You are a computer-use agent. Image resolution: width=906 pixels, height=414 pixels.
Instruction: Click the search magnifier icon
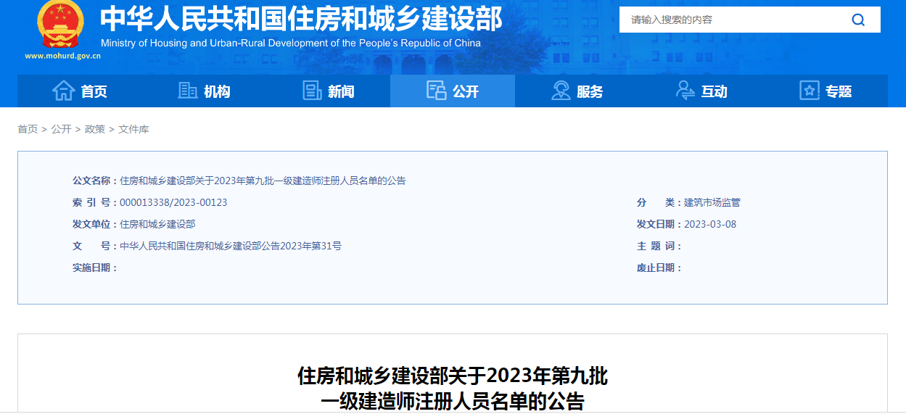858,20
